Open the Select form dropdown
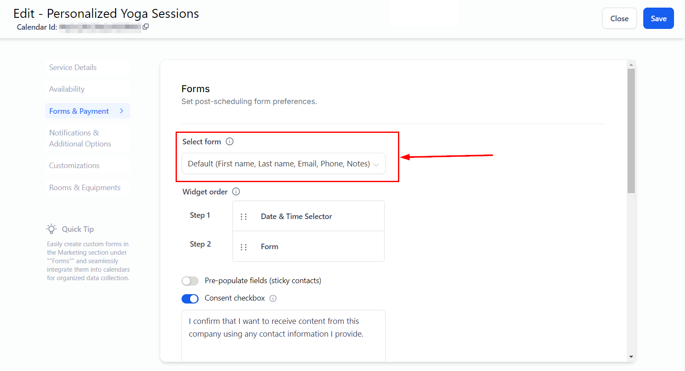685x371 pixels. tap(283, 164)
